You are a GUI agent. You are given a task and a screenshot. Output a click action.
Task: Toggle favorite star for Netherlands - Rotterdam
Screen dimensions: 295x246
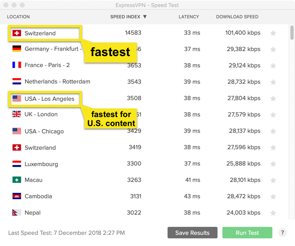tap(273, 82)
